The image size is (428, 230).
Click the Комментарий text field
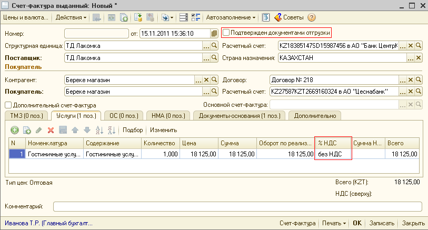point(237,206)
